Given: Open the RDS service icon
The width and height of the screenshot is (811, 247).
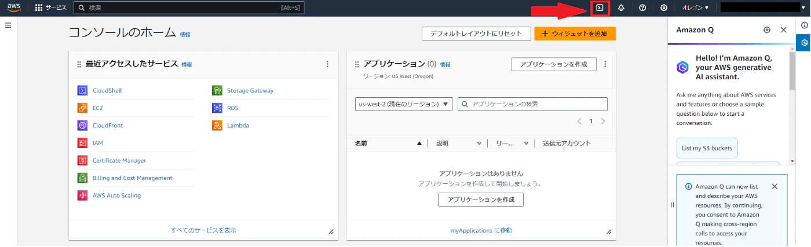Looking at the screenshot, I should [217, 108].
